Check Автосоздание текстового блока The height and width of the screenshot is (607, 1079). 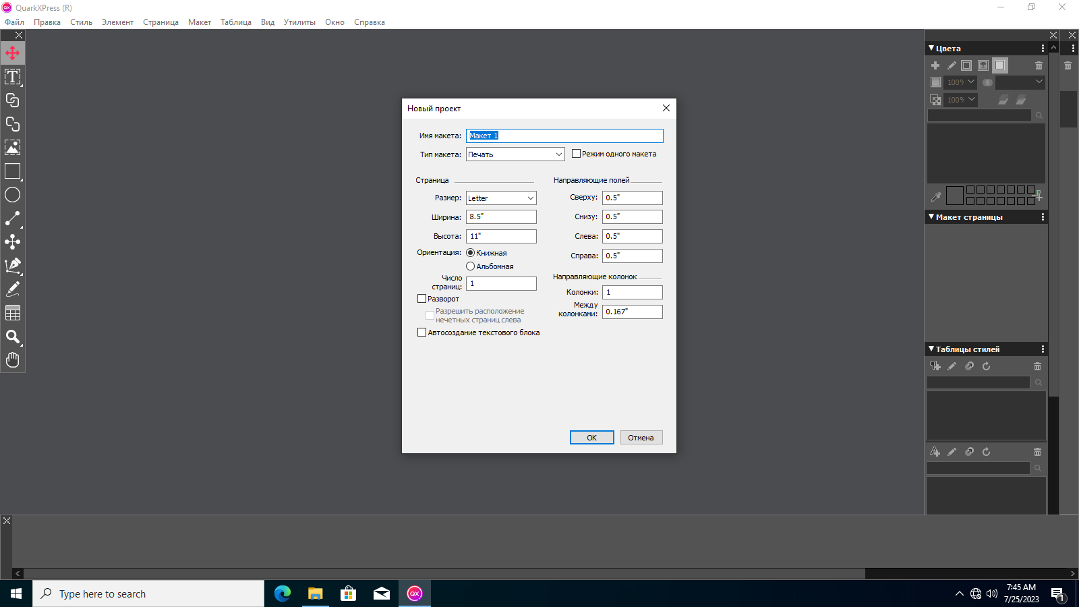pos(422,333)
